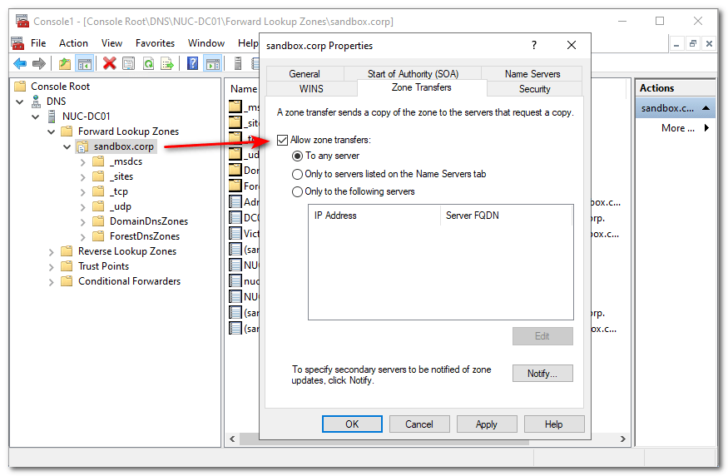Switch to the Name Servers tab
Screen dimensions: 728x476
[532, 74]
